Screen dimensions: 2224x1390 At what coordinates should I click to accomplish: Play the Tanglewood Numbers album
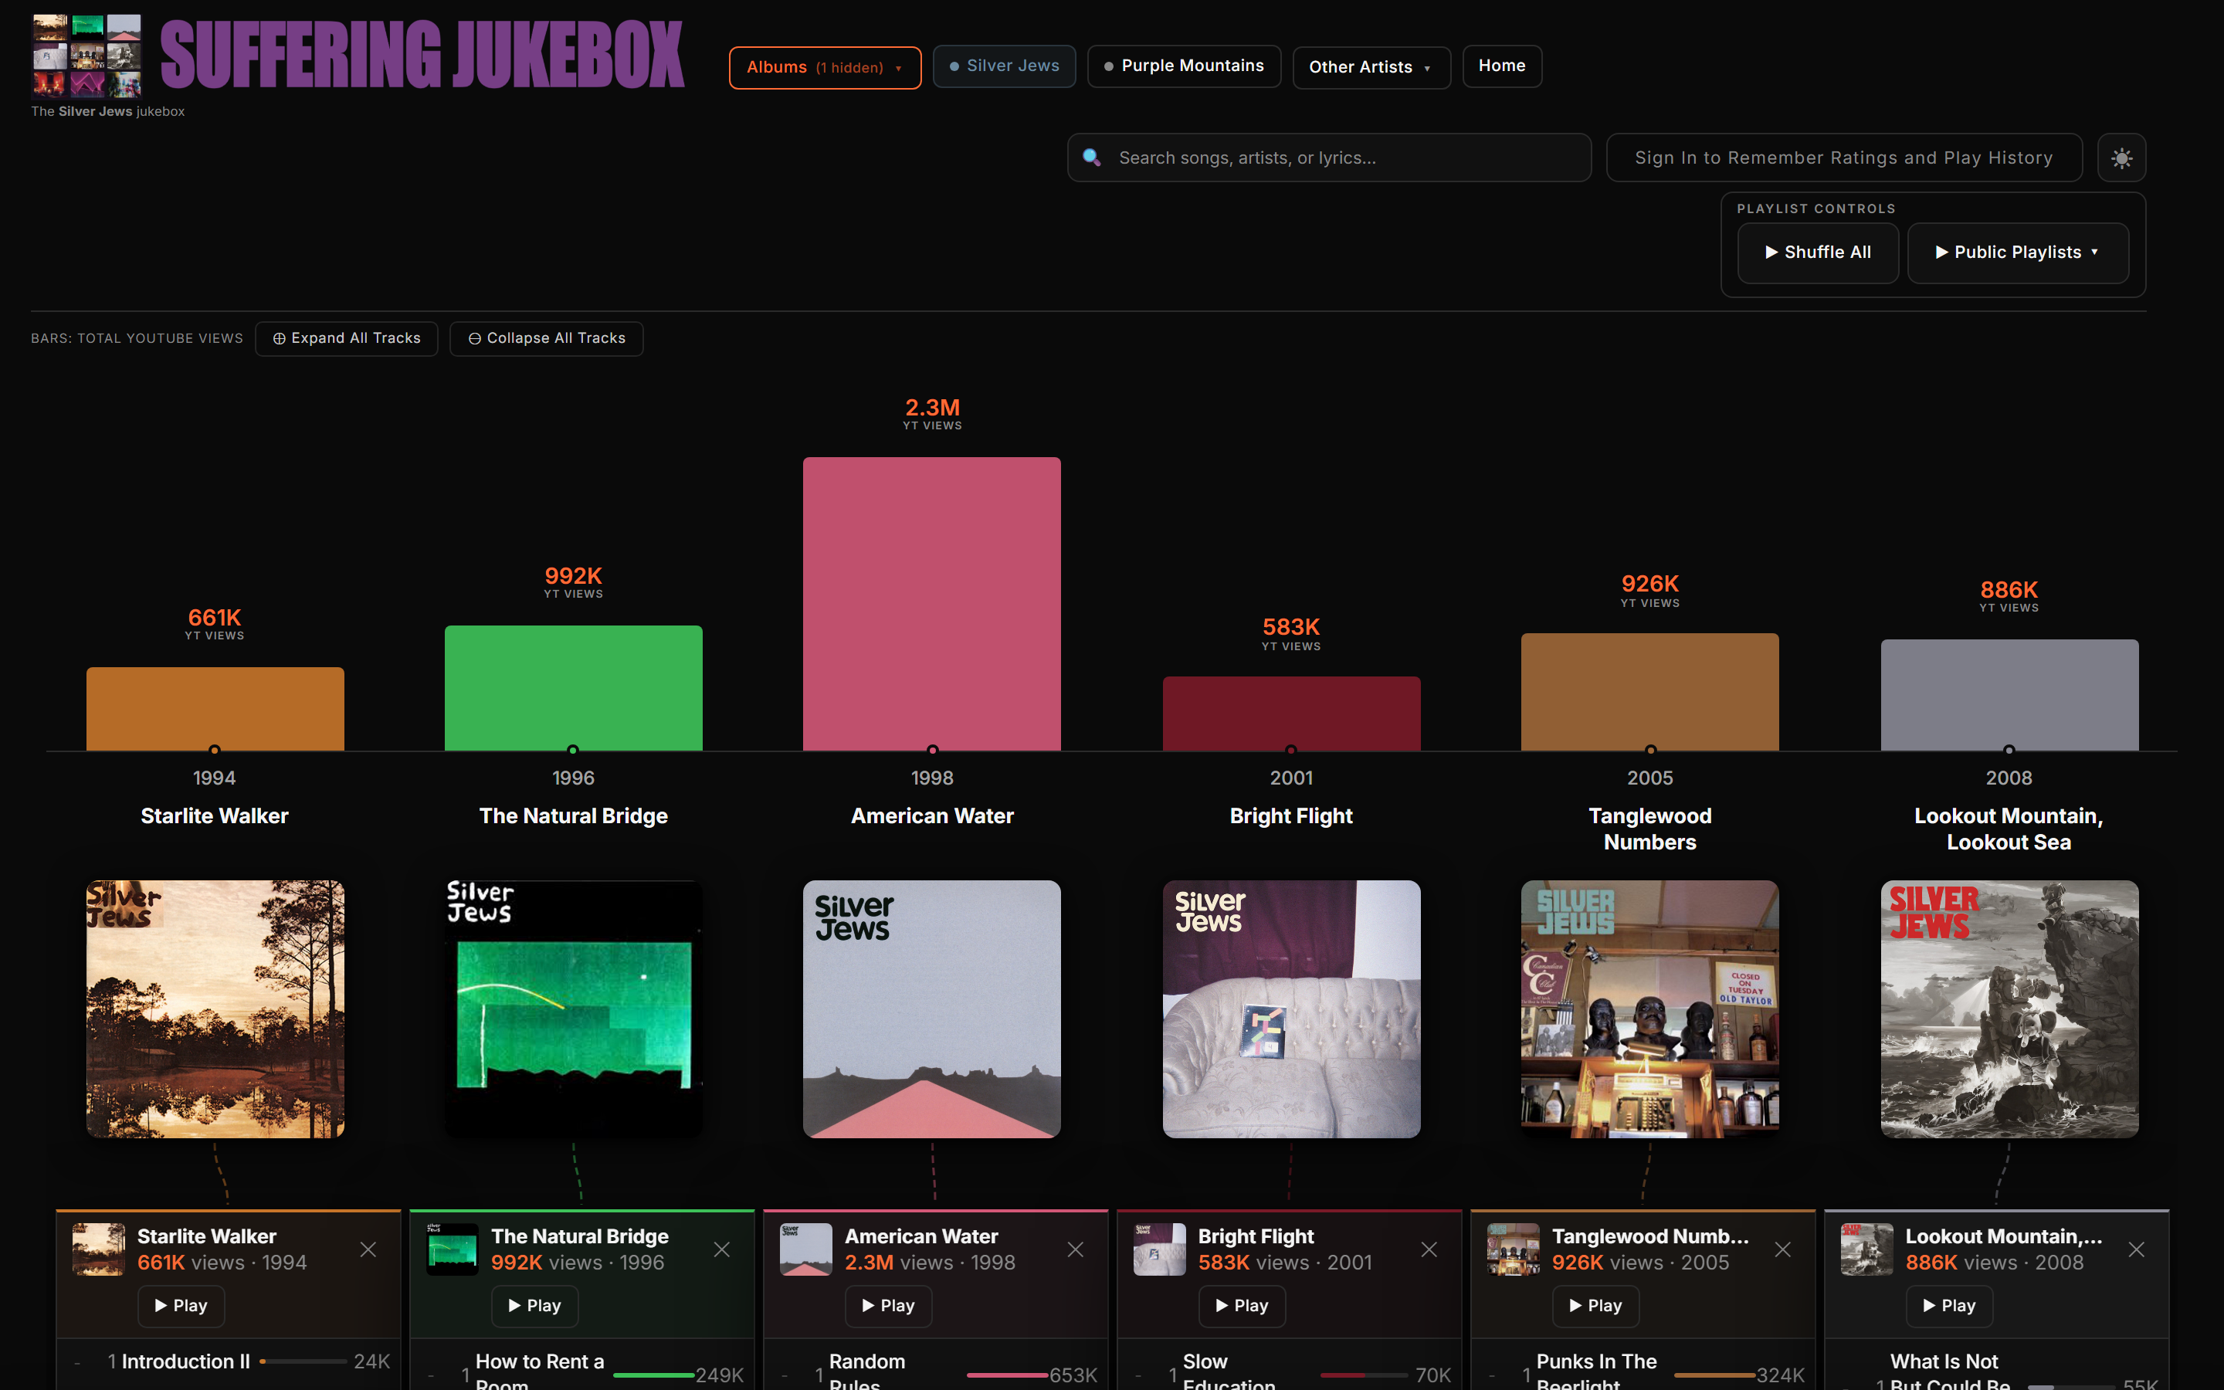1595,1305
